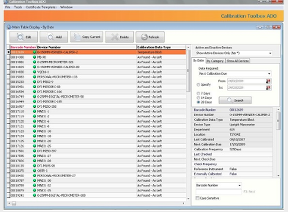
Task: Select the Specify date range radio button
Action: click(x=198, y=85)
